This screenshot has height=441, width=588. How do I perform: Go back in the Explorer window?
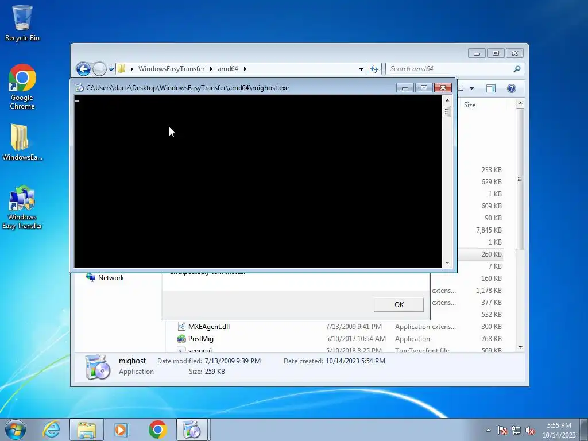83,69
